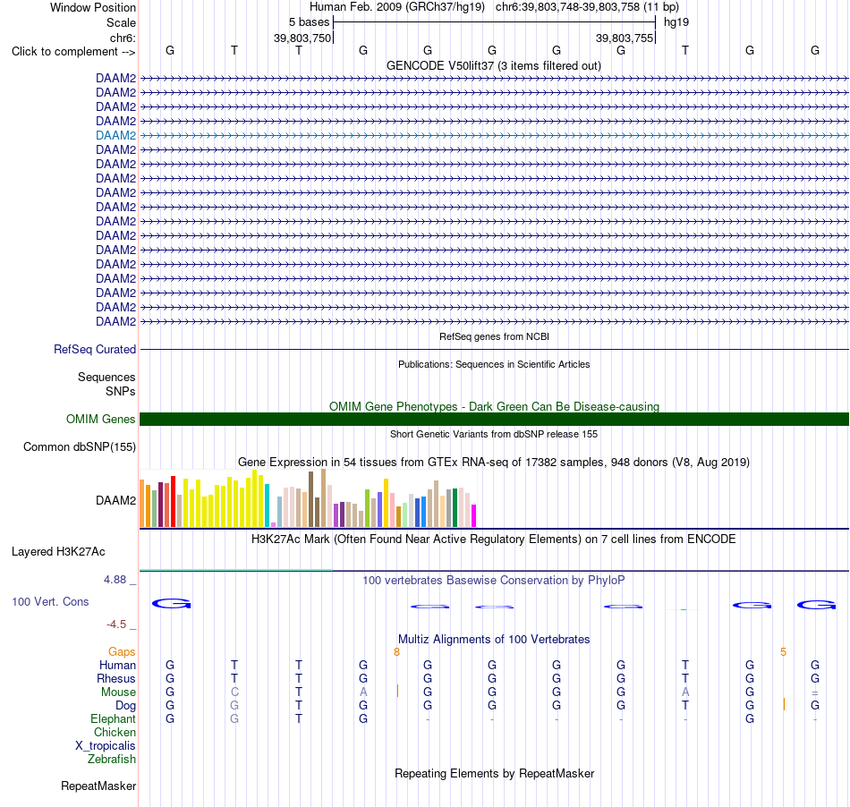The height and width of the screenshot is (807, 850).
Task: Select the Common dbSNP(155) label
Action: click(79, 447)
